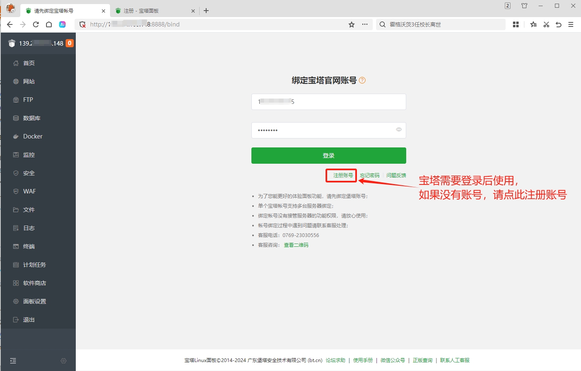Open the address bar ellipsis menu
Viewport: 581px width, 371px height.
click(365, 24)
